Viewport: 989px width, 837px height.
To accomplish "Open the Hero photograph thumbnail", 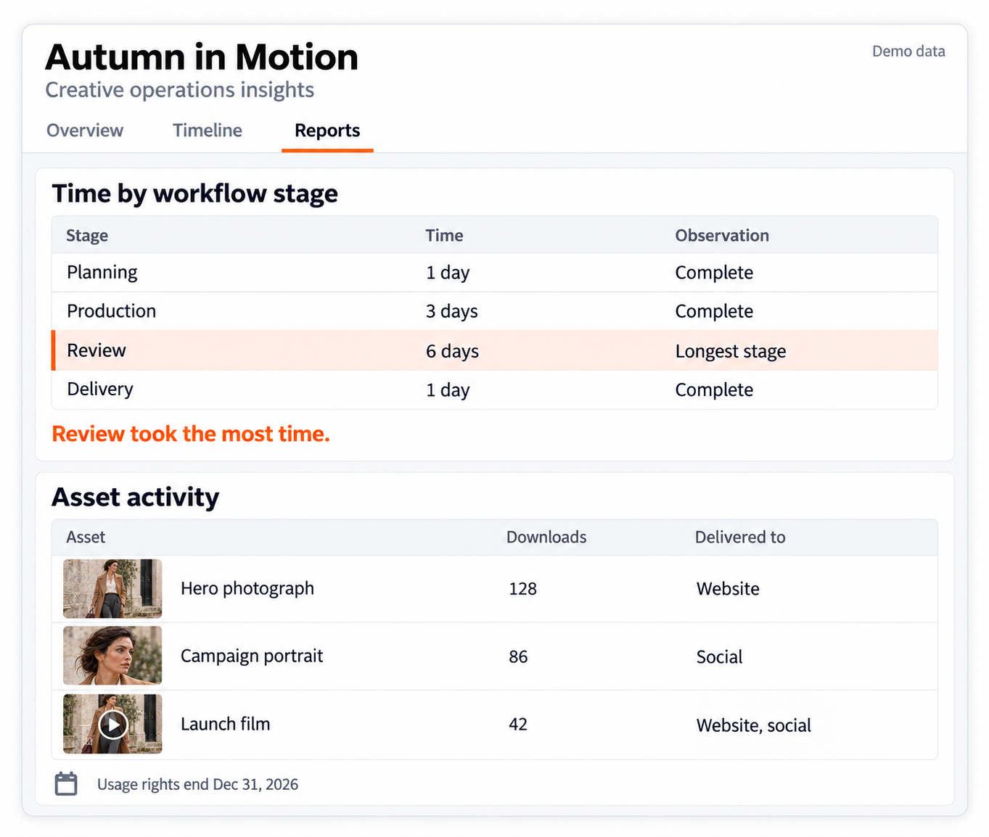I will pos(112,588).
